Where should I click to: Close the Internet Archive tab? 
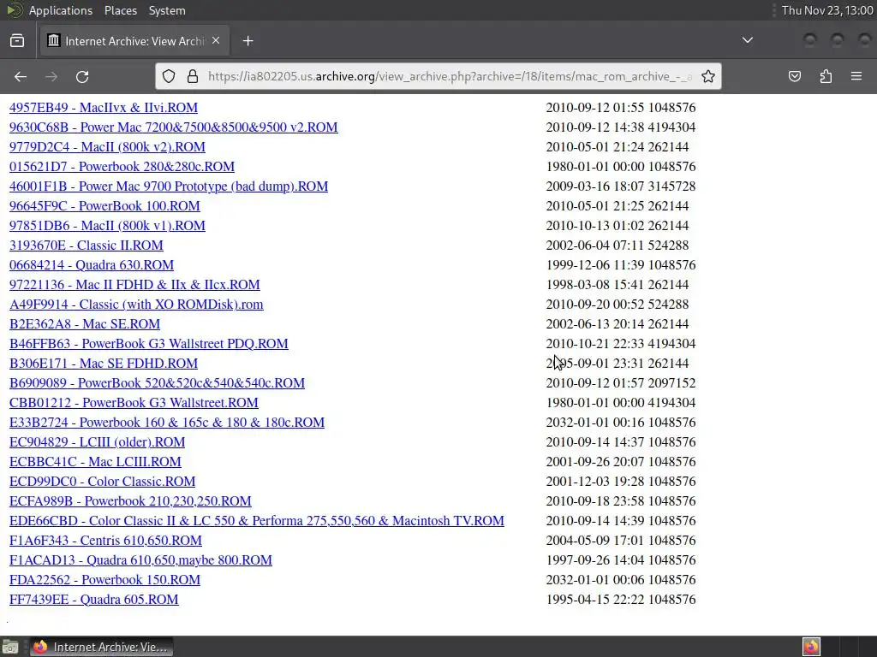point(216,41)
